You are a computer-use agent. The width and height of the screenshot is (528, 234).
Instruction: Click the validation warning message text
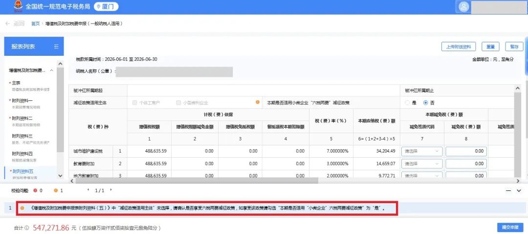click(x=207, y=208)
